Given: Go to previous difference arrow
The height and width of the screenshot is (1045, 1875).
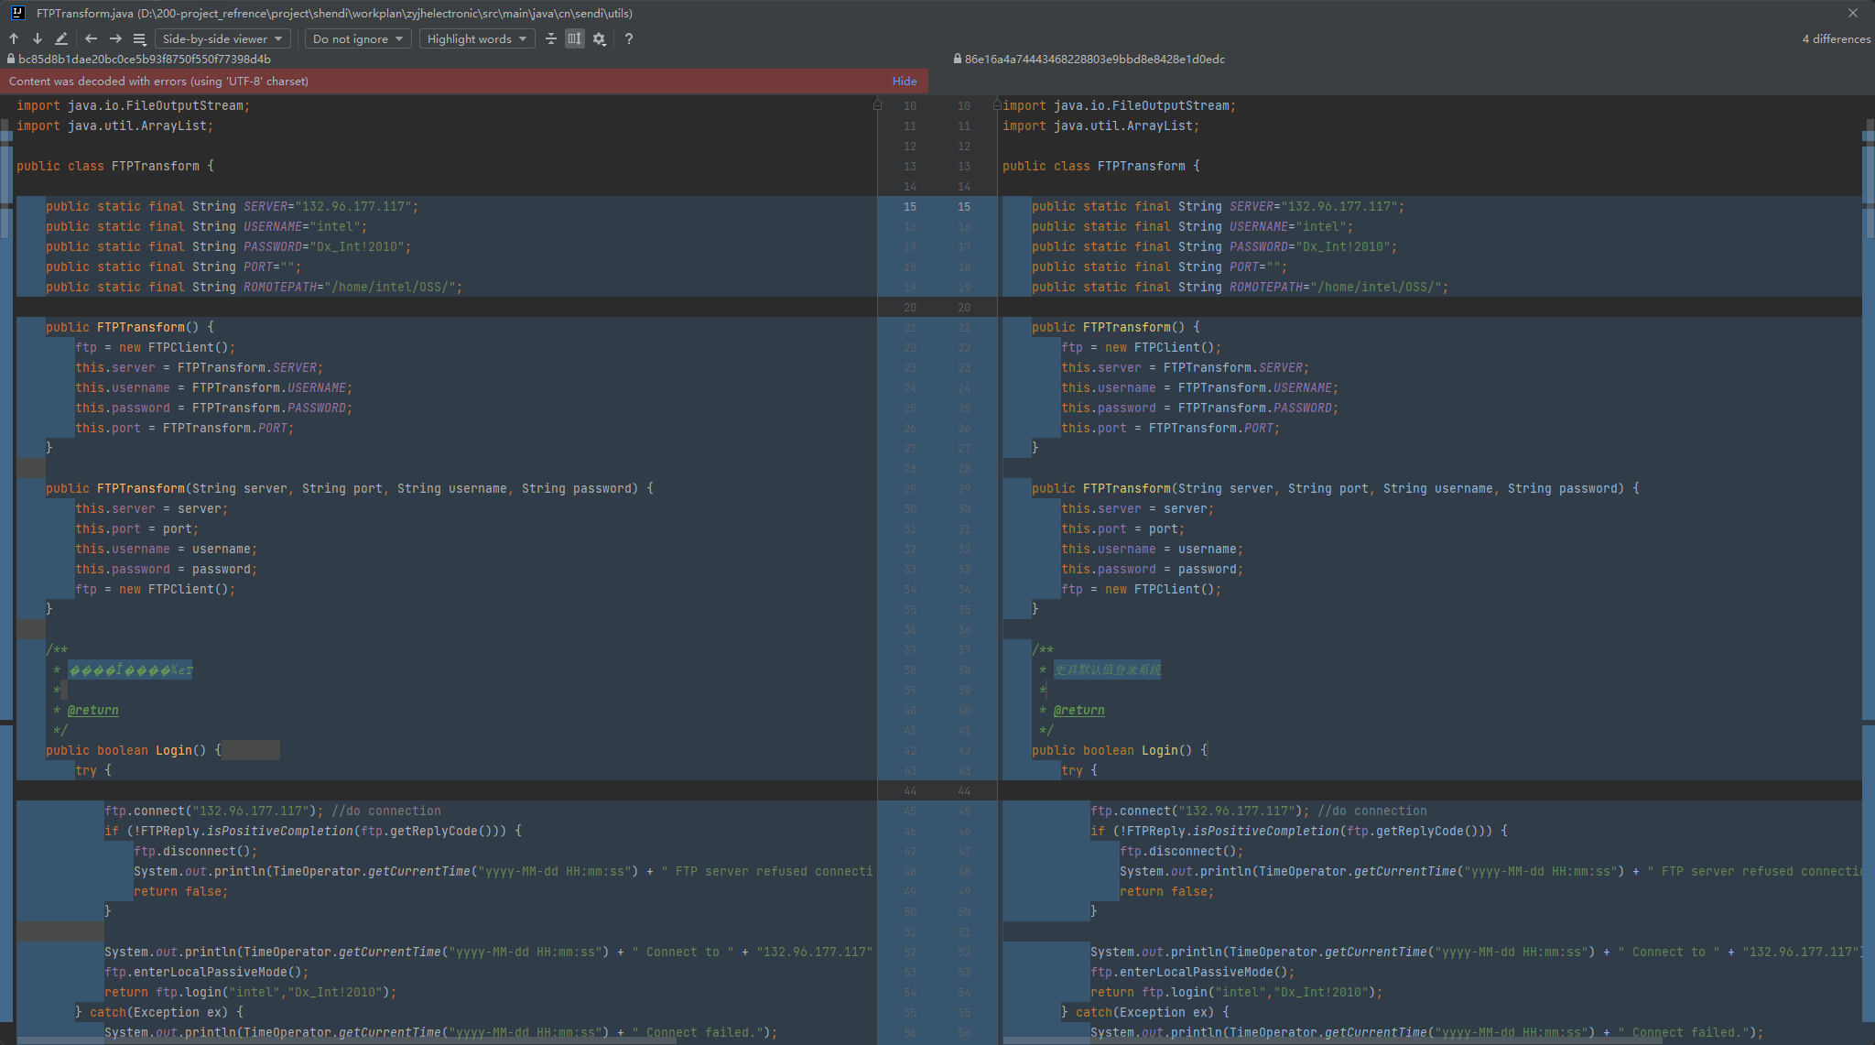Looking at the screenshot, I should click(x=14, y=38).
